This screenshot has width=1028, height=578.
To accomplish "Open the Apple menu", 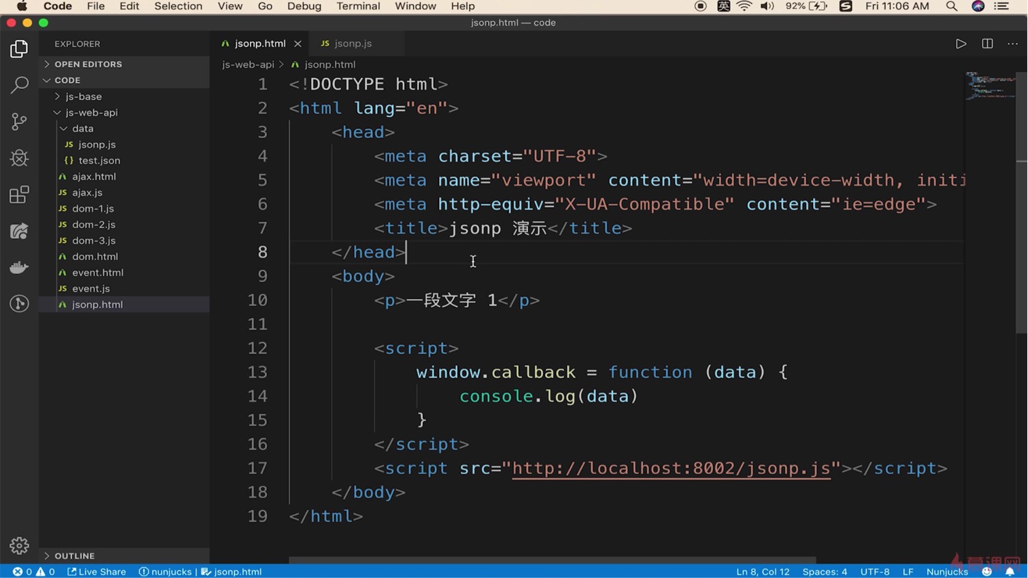I will point(22,6).
